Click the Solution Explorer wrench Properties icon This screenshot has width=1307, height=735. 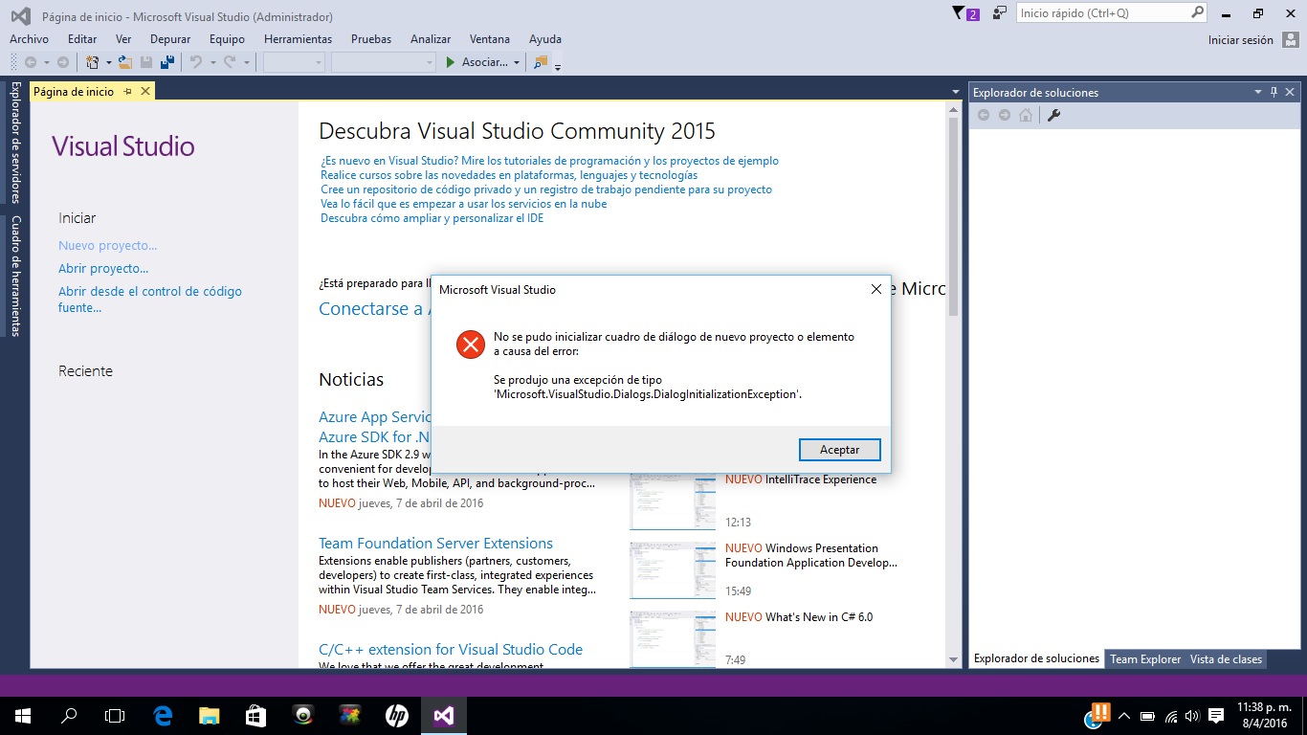[x=1053, y=115]
